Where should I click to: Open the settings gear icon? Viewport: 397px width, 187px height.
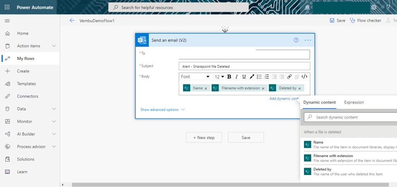pos(374,7)
